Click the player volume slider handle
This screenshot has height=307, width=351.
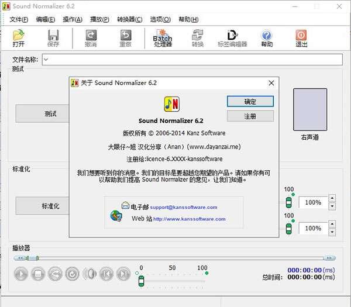click(141, 281)
